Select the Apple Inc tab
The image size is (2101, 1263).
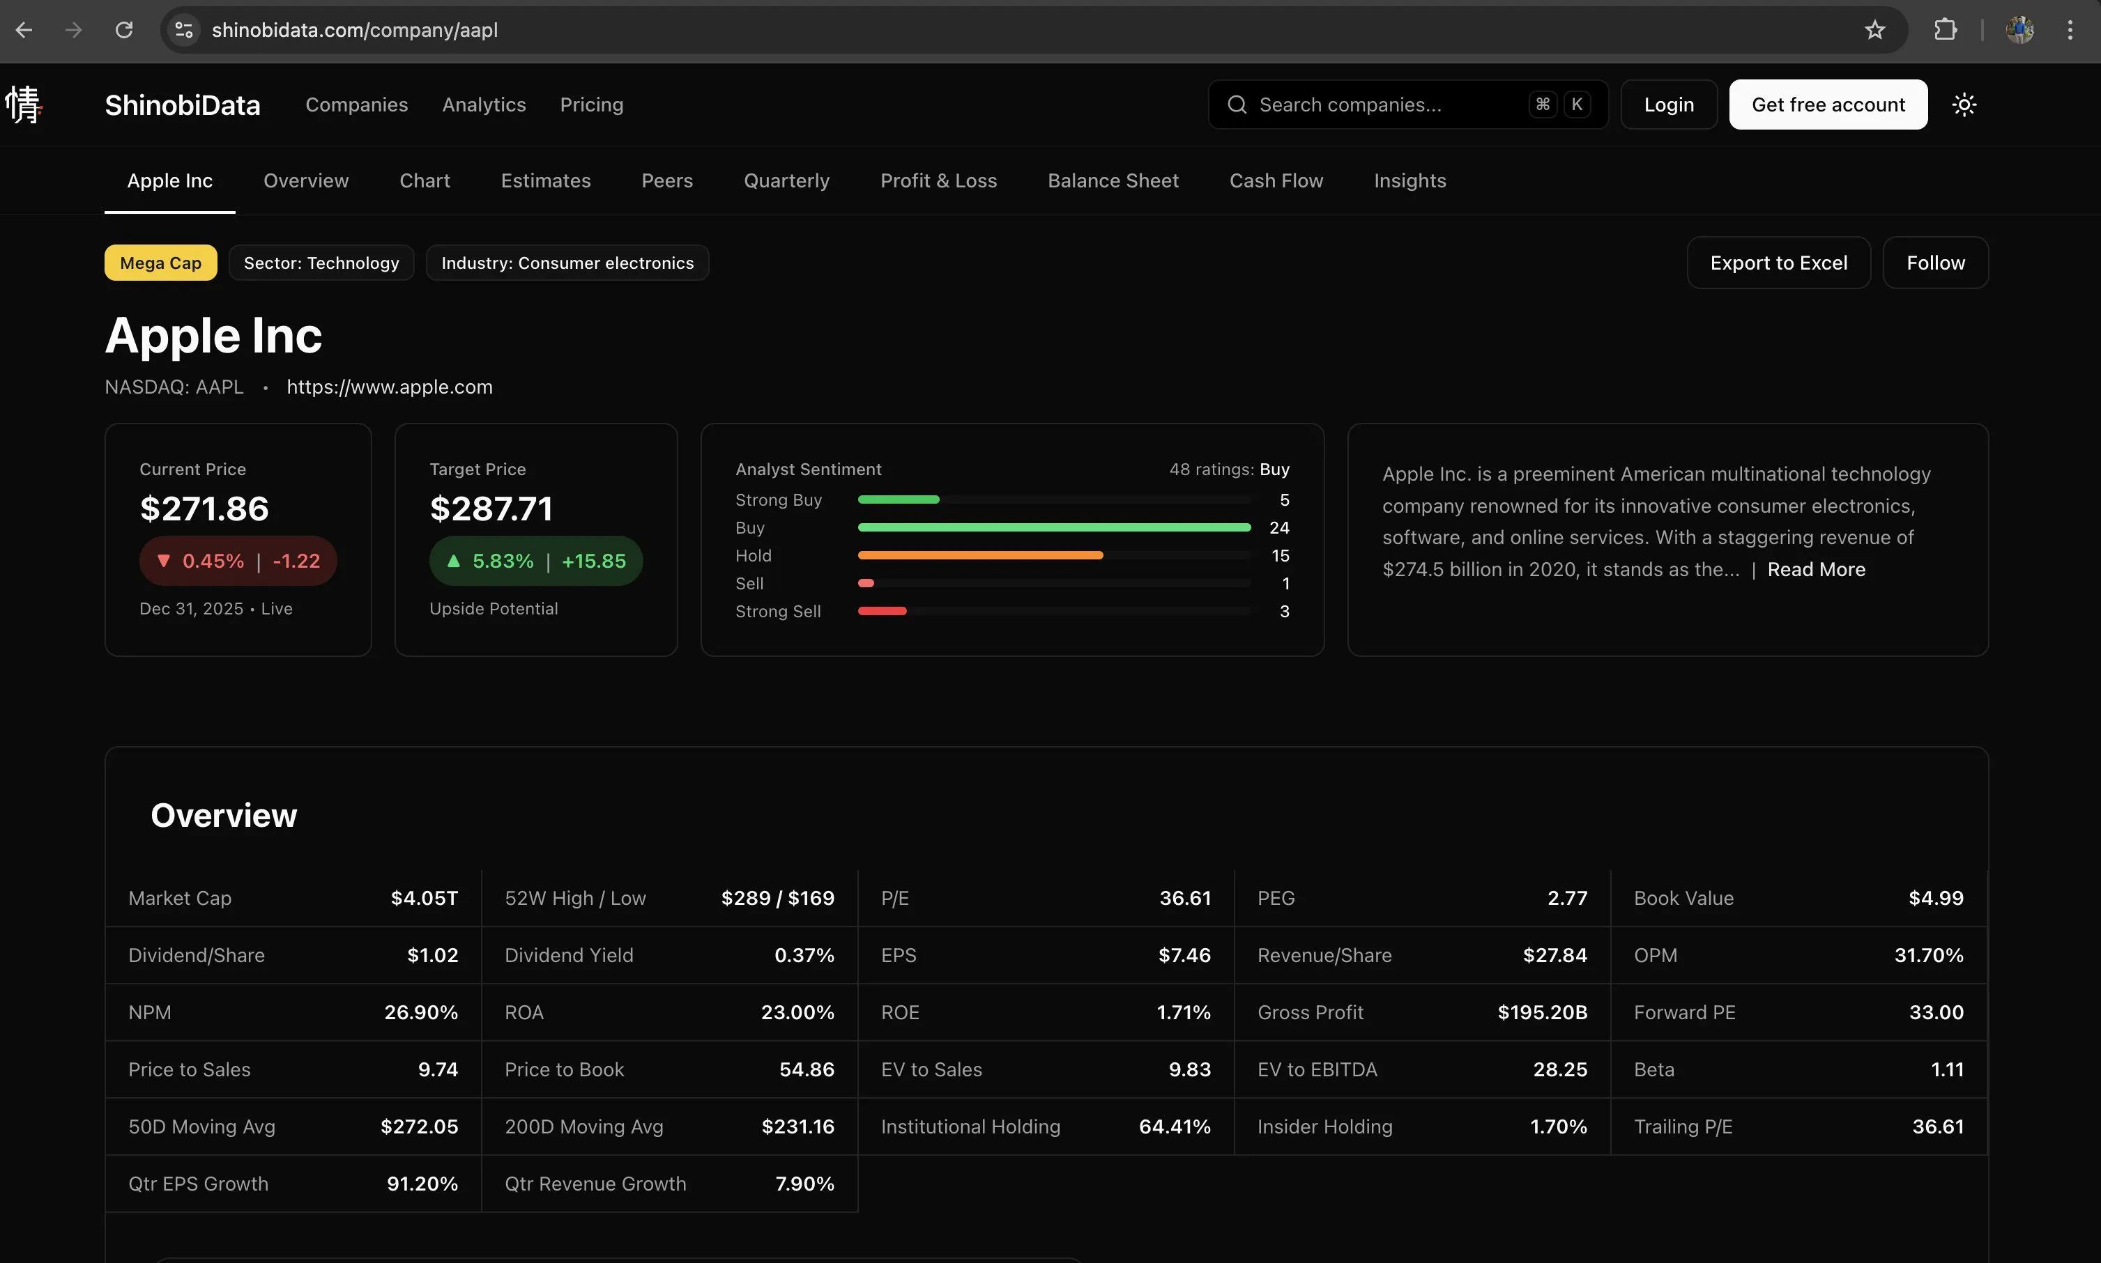[x=169, y=180]
